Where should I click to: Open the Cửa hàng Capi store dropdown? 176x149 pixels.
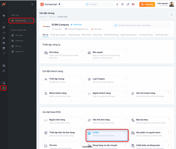pyautogui.click(x=51, y=4)
